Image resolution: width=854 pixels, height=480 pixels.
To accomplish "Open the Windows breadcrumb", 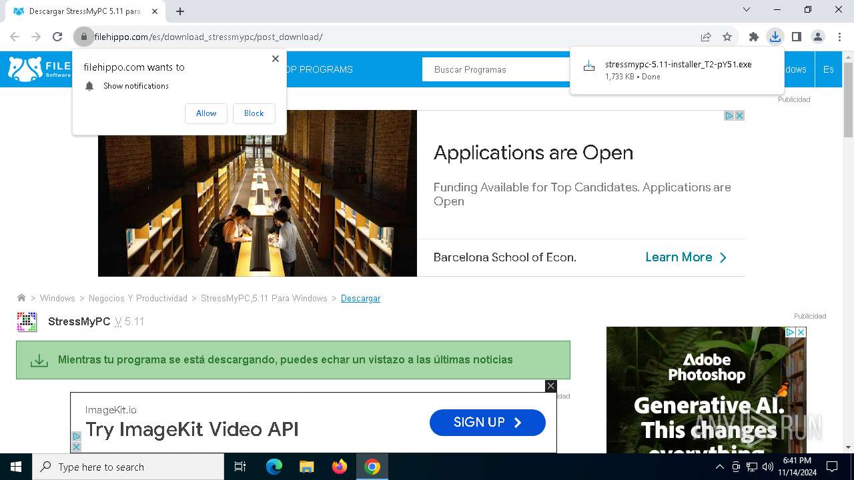I will point(57,298).
